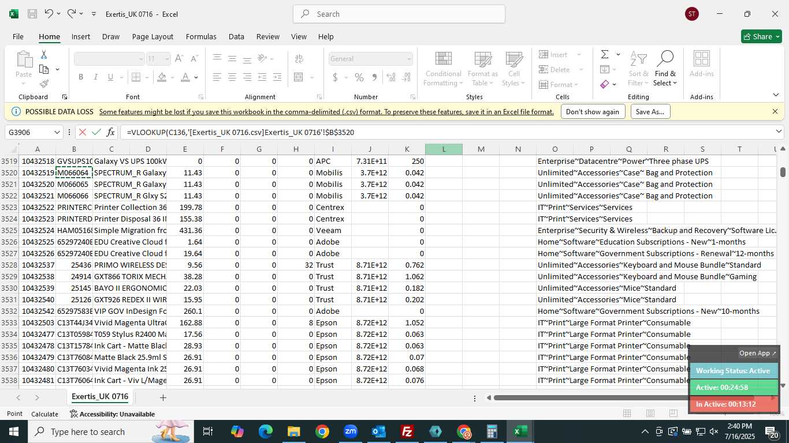Open Cell Styles dropdown
The image size is (789, 443).
(514, 69)
